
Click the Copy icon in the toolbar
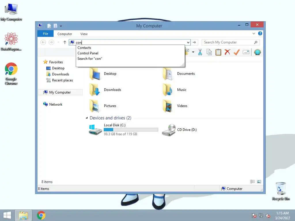click(209, 52)
